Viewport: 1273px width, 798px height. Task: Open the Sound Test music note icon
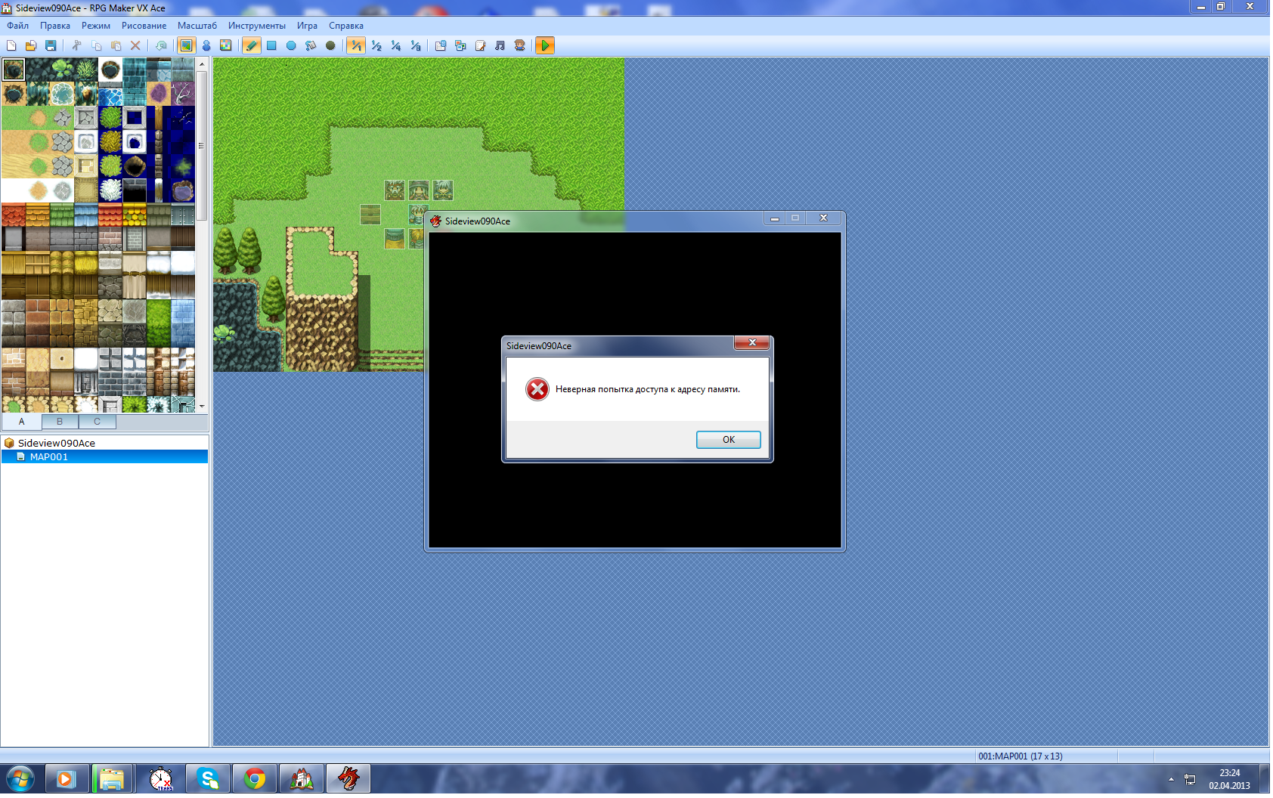[x=500, y=46]
